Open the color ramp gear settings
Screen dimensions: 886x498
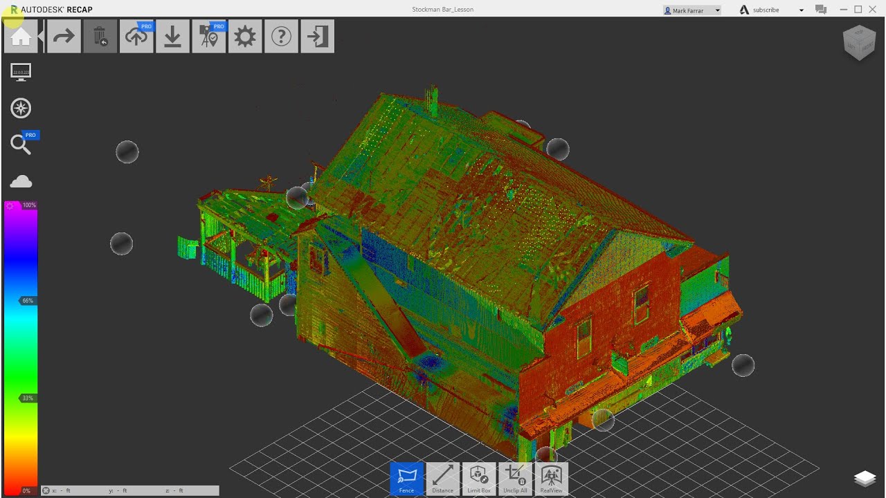pyautogui.click(x=10, y=206)
